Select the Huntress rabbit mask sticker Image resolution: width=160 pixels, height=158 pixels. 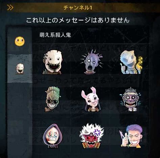90,99
